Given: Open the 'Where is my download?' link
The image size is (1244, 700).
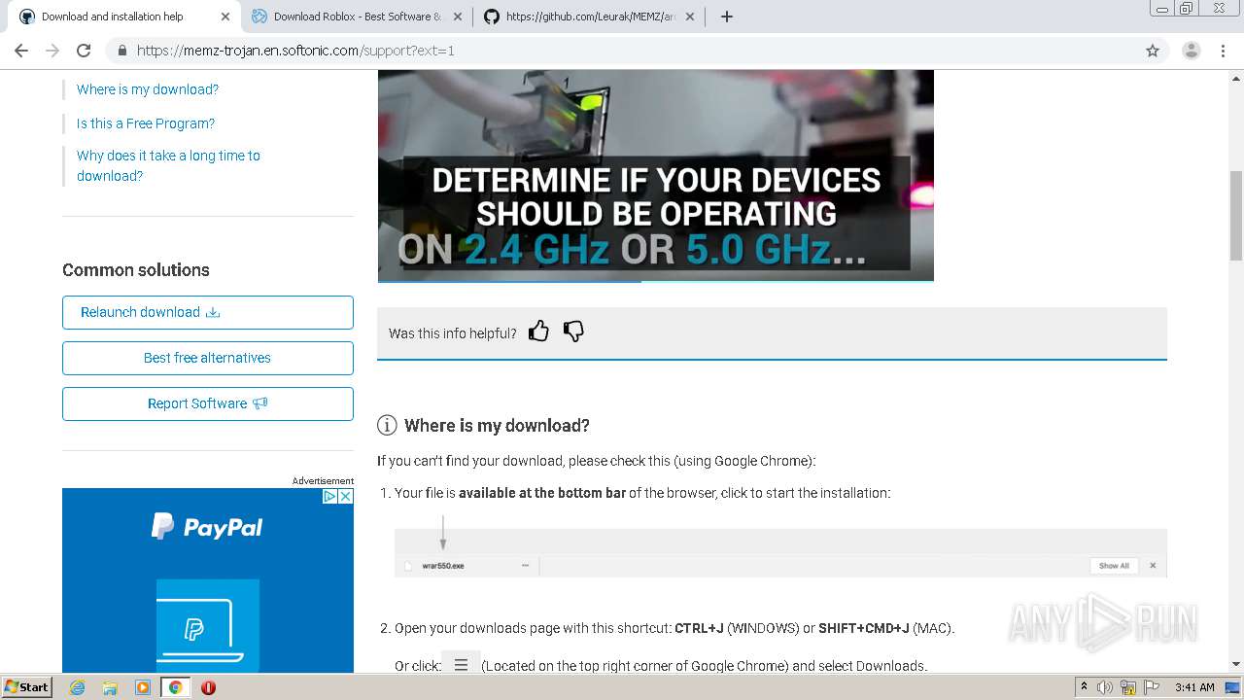Looking at the screenshot, I should (x=148, y=89).
